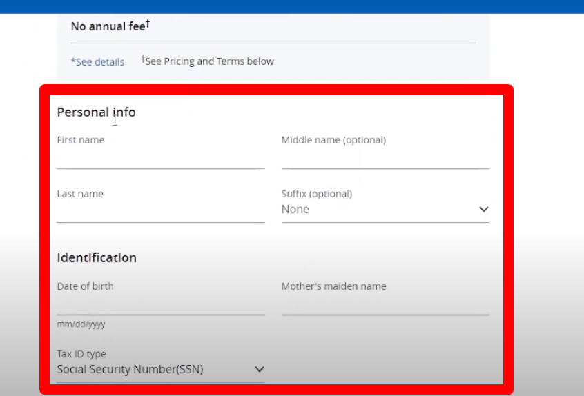The image size is (584, 396).
Task: Click the Personal info section heading
Action: click(97, 112)
